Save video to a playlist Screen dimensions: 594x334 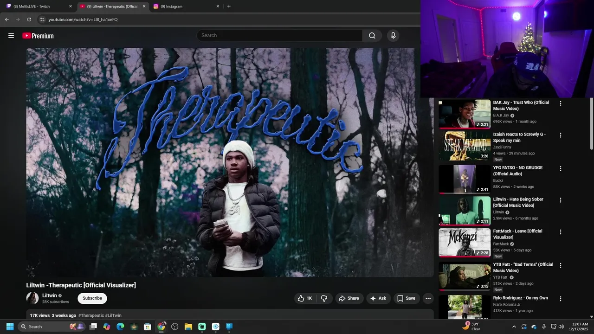pos(406,298)
